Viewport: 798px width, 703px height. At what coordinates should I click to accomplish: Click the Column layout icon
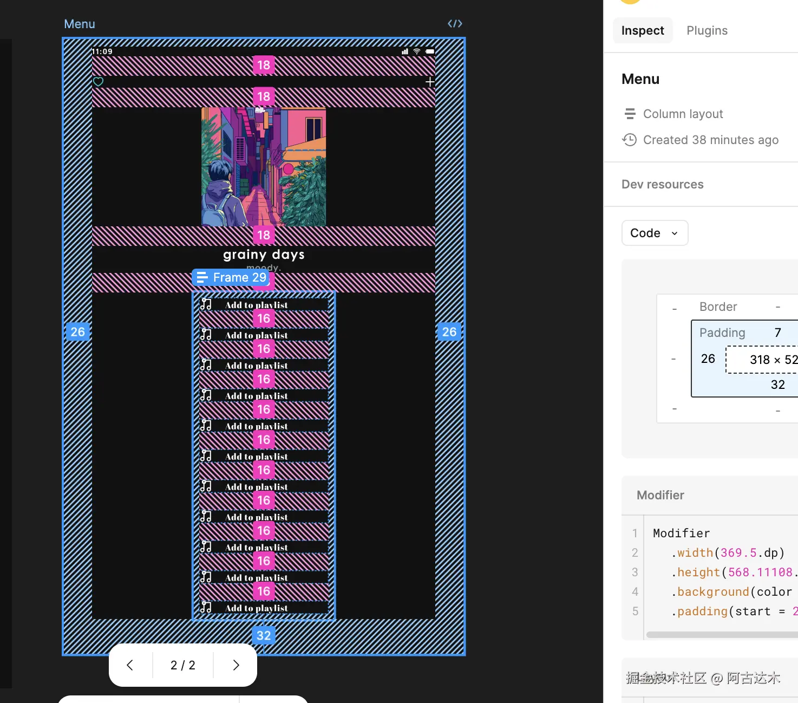point(630,114)
